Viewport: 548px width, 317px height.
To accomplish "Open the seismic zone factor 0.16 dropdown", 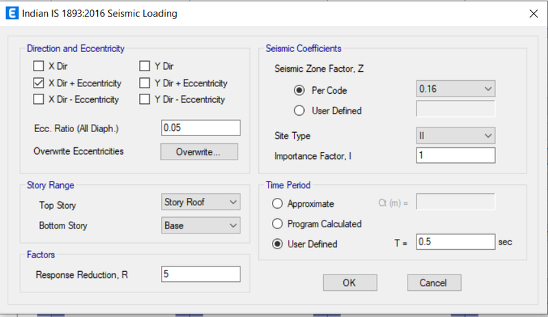I will [456, 89].
